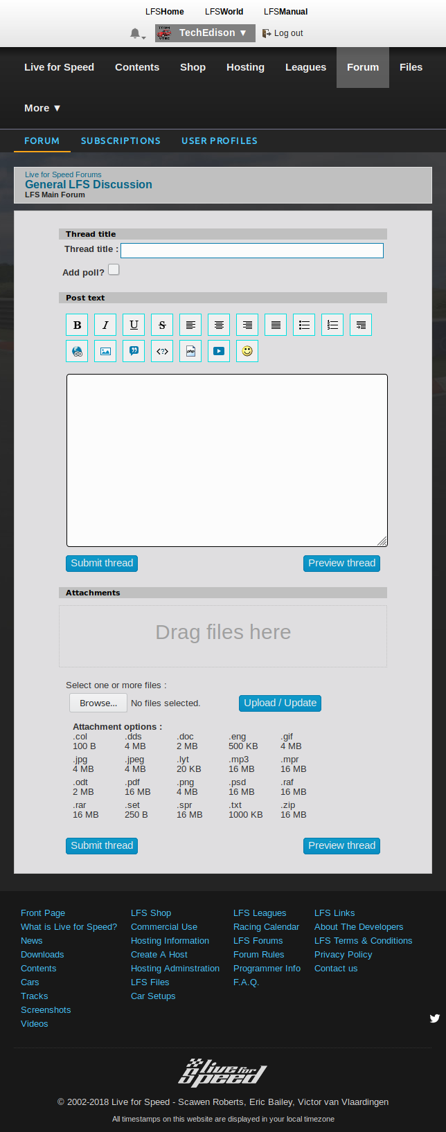Indent the post text
This screenshot has width=446, height=1132.
(361, 325)
